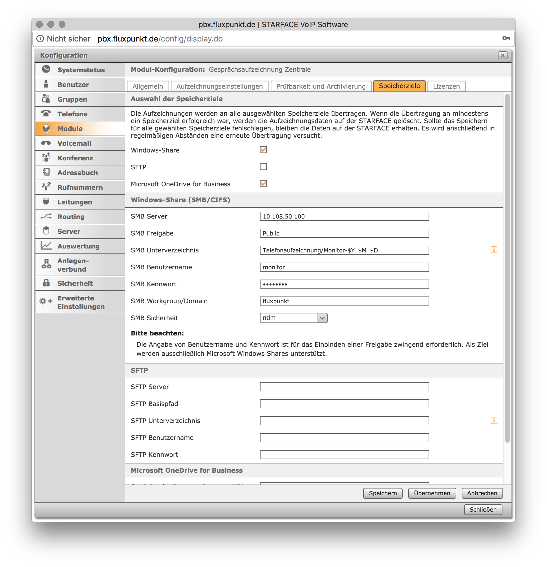Click the Gruppen sidebar icon
This screenshot has width=547, height=567.
(x=46, y=99)
